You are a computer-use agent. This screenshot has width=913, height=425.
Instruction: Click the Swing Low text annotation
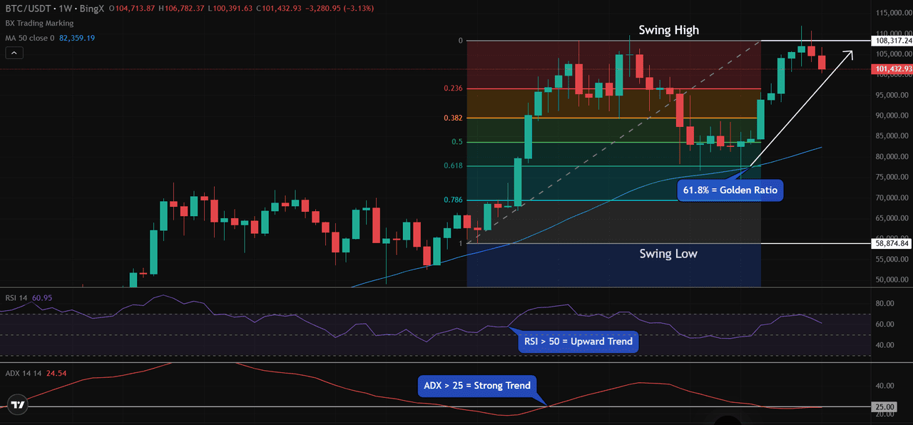668,254
